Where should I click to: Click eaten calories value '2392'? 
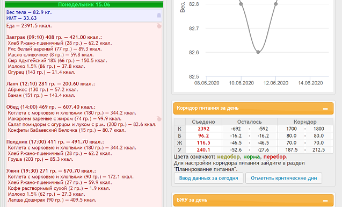coord(203,129)
